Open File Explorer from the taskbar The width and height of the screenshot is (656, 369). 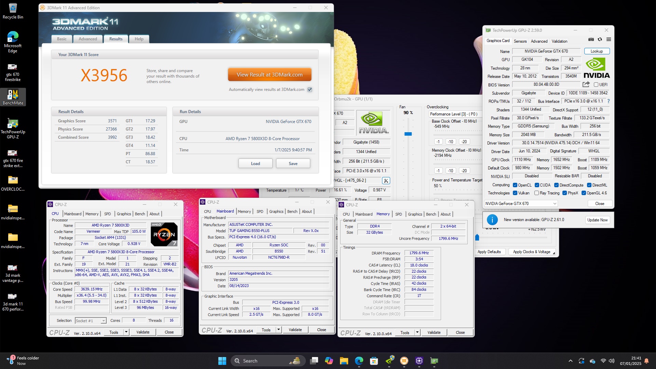(x=344, y=361)
